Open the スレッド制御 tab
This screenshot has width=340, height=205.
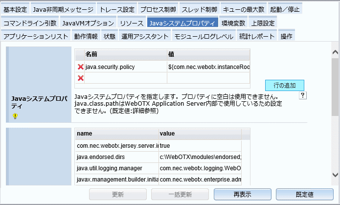click(x=200, y=9)
